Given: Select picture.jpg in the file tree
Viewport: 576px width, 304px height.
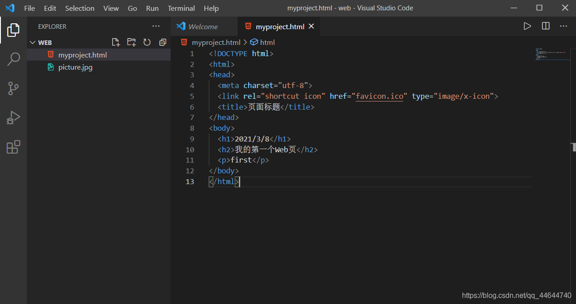Looking at the screenshot, I should pyautogui.click(x=99, y=67).
